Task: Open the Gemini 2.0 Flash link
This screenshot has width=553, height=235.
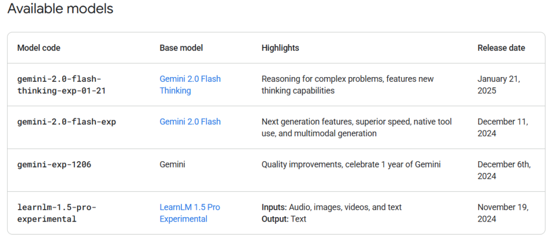Action: (x=190, y=122)
